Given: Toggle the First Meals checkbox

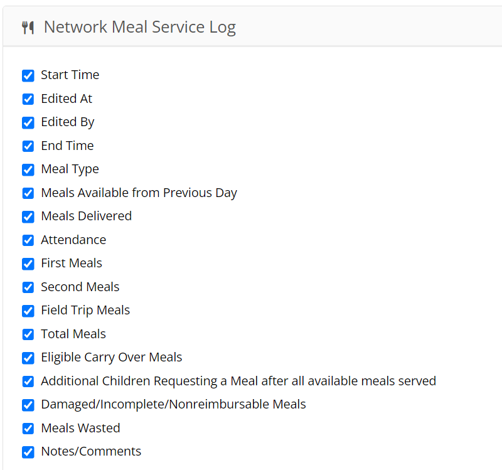Looking at the screenshot, I should 28,264.
